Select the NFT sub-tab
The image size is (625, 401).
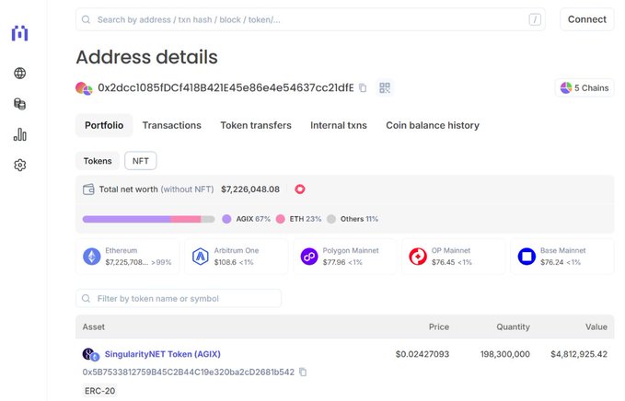(141, 161)
